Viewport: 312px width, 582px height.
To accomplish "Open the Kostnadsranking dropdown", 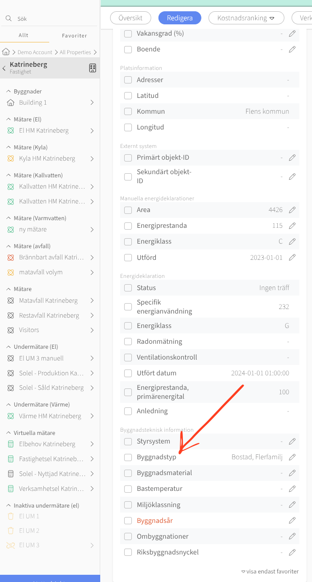I will 246,18.
